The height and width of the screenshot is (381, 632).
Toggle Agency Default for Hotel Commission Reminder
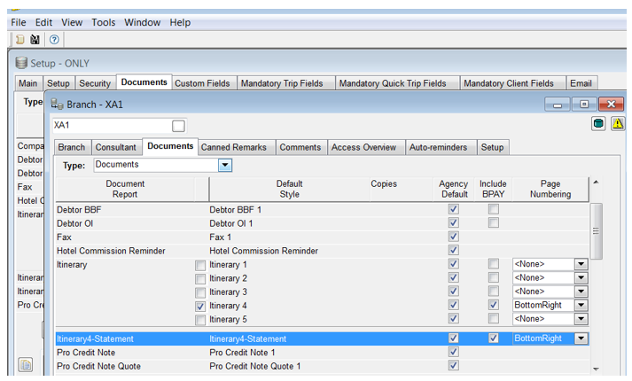click(x=454, y=250)
